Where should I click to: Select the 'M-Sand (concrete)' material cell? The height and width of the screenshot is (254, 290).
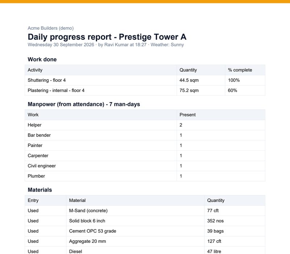tap(135, 211)
